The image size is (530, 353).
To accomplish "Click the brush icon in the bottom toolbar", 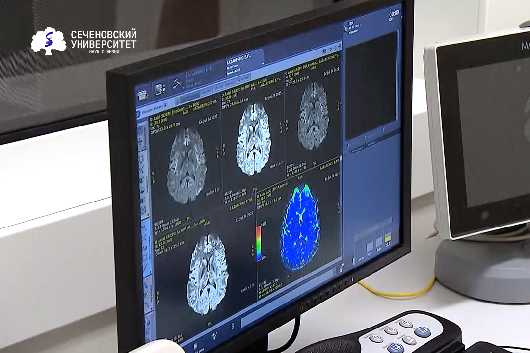I will pos(214,335).
